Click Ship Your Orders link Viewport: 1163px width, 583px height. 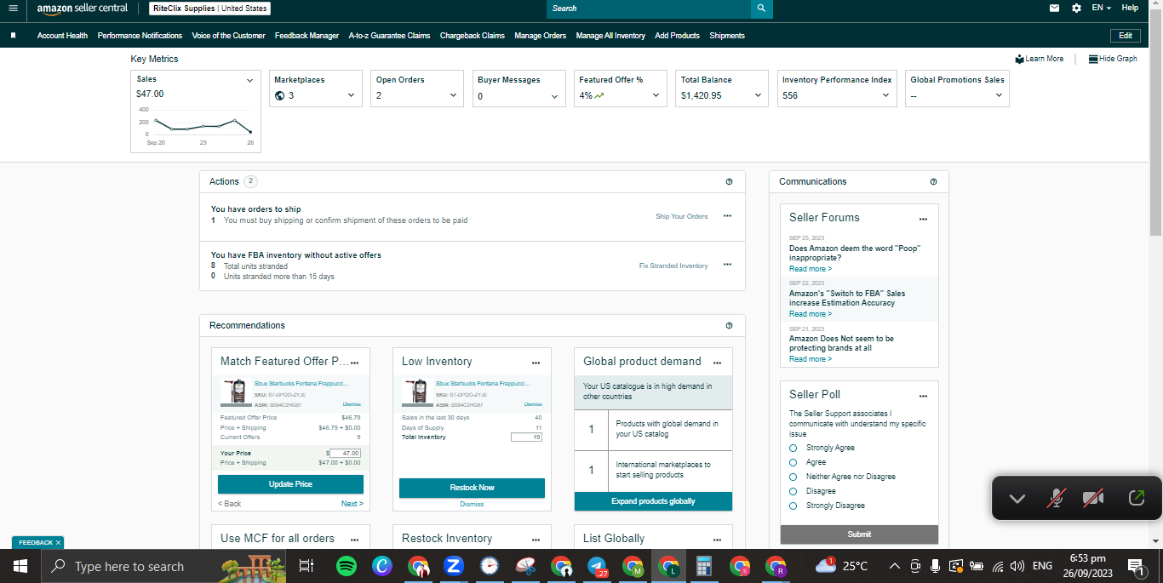tap(681, 216)
